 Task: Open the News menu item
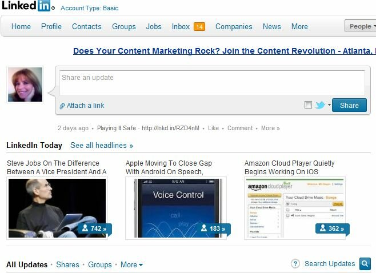(272, 26)
